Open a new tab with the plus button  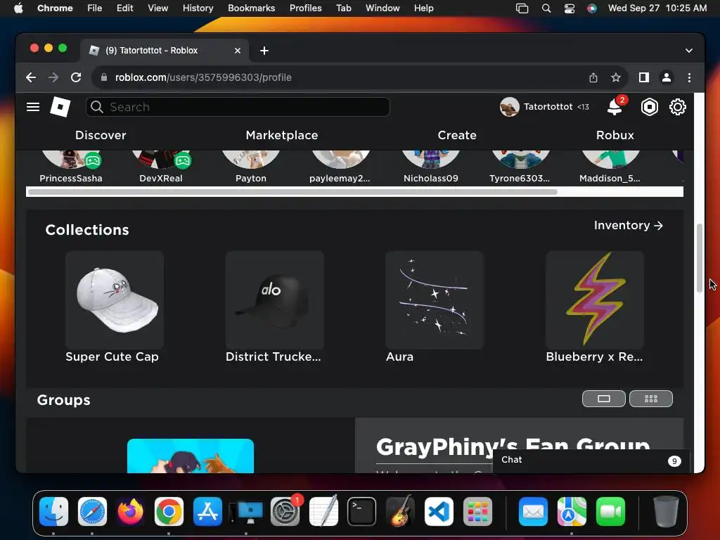coord(264,51)
